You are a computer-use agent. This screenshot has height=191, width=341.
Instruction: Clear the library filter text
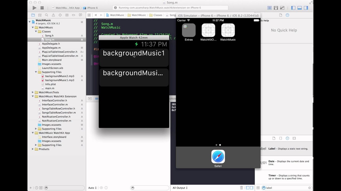pyautogui.click(x=310, y=188)
